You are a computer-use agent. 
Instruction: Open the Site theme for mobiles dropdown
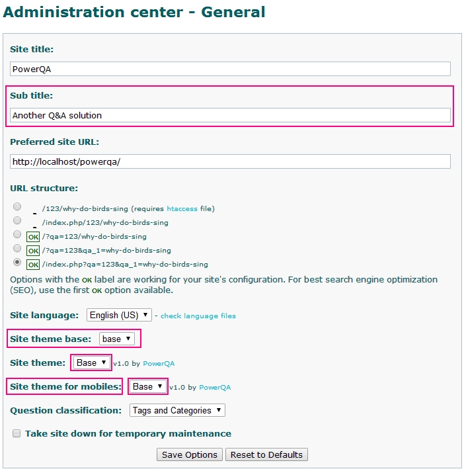147,386
